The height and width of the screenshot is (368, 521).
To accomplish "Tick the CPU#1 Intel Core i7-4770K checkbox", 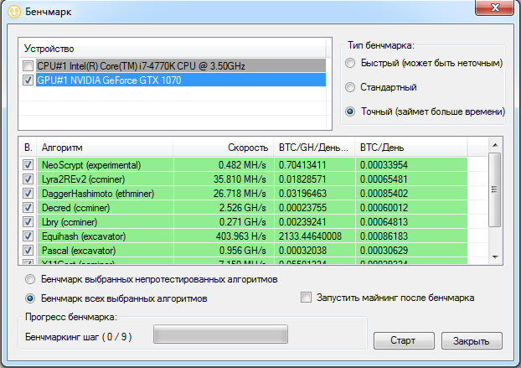I will 28,66.
